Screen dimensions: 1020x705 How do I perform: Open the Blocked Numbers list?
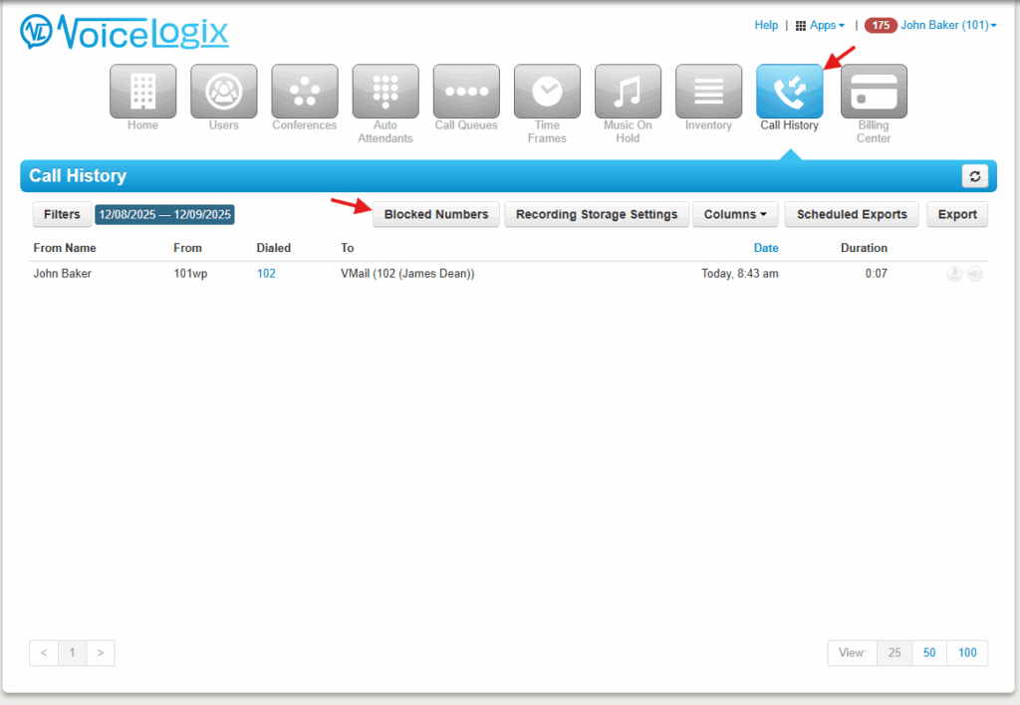pos(436,214)
